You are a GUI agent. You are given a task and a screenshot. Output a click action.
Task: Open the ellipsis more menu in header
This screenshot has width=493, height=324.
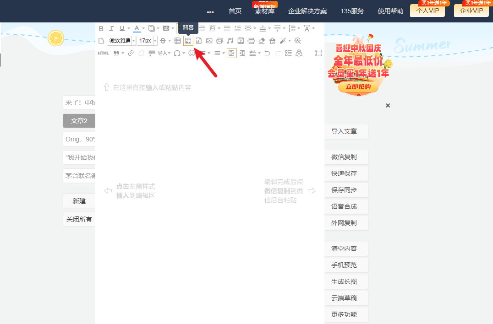[210, 12]
